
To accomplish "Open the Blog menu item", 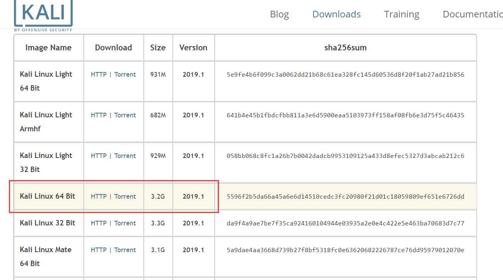I will (x=279, y=14).
